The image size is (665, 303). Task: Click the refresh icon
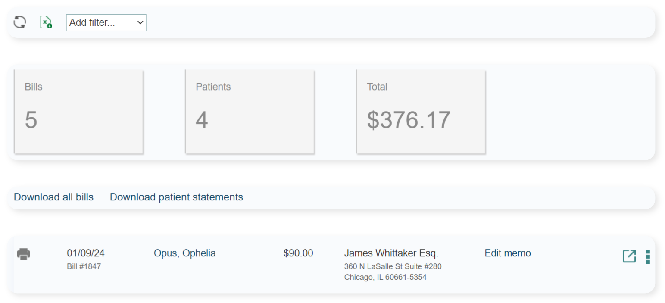click(20, 22)
